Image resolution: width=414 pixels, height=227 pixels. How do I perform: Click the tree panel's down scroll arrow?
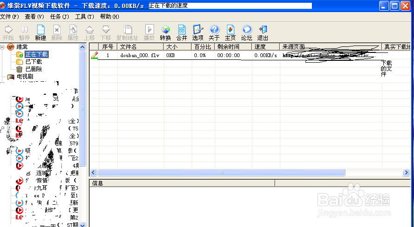82,225
